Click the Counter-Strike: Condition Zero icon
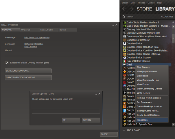 click(x=125, y=47)
